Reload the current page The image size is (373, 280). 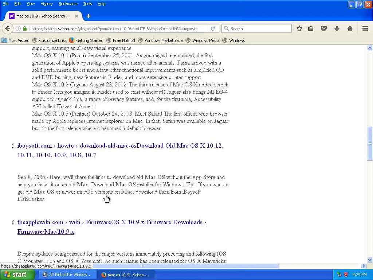(x=213, y=28)
